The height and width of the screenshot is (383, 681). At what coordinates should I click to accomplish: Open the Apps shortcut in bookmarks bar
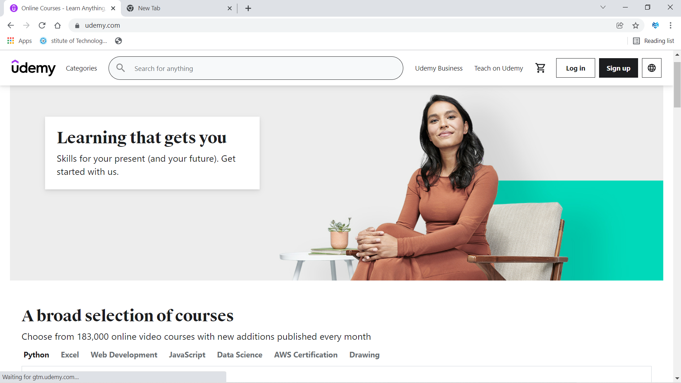tap(20, 41)
